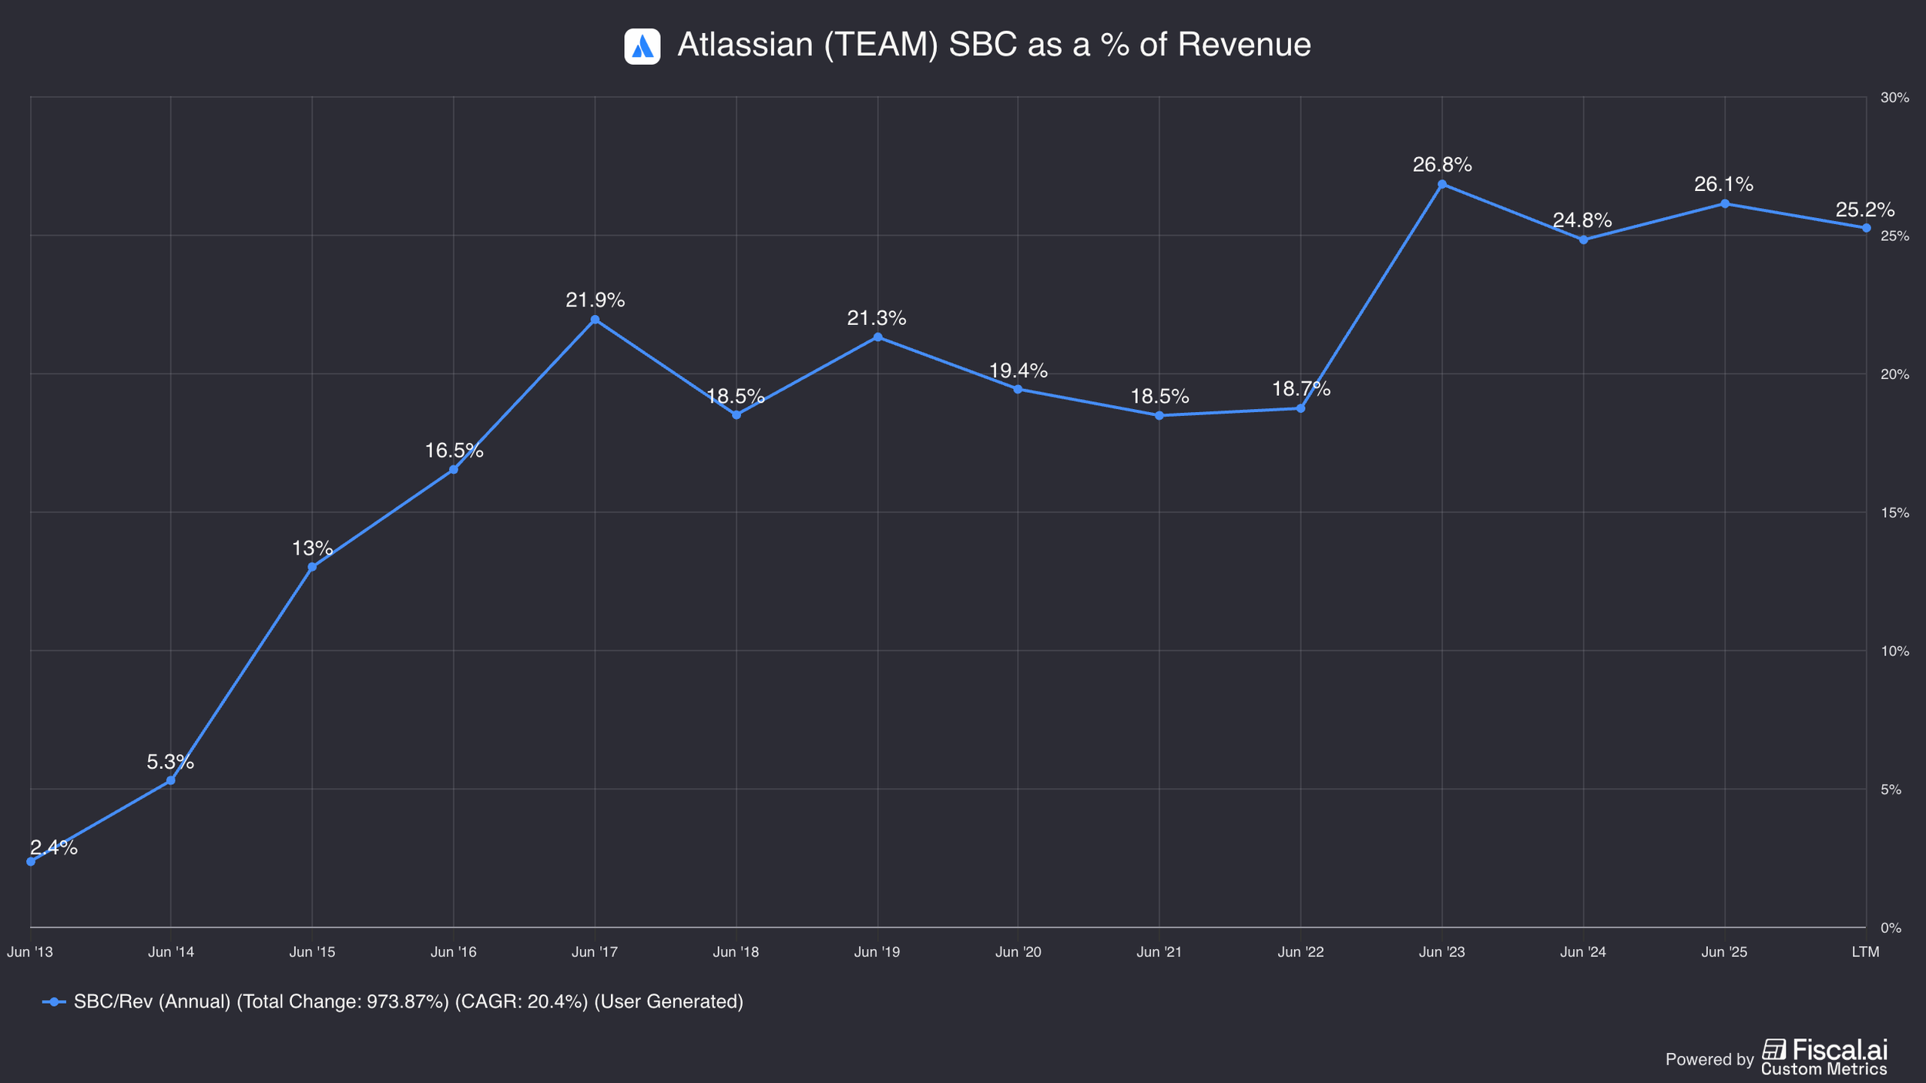Click the 30% y-axis label

click(1895, 98)
